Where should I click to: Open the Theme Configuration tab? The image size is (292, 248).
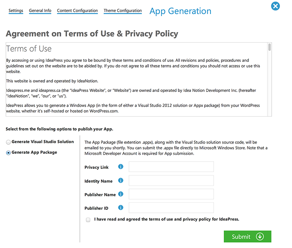pos(123,11)
